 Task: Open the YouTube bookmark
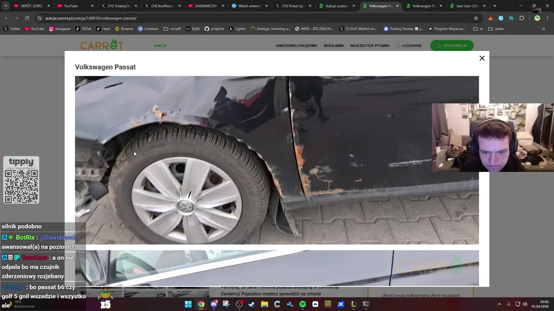tap(35, 29)
